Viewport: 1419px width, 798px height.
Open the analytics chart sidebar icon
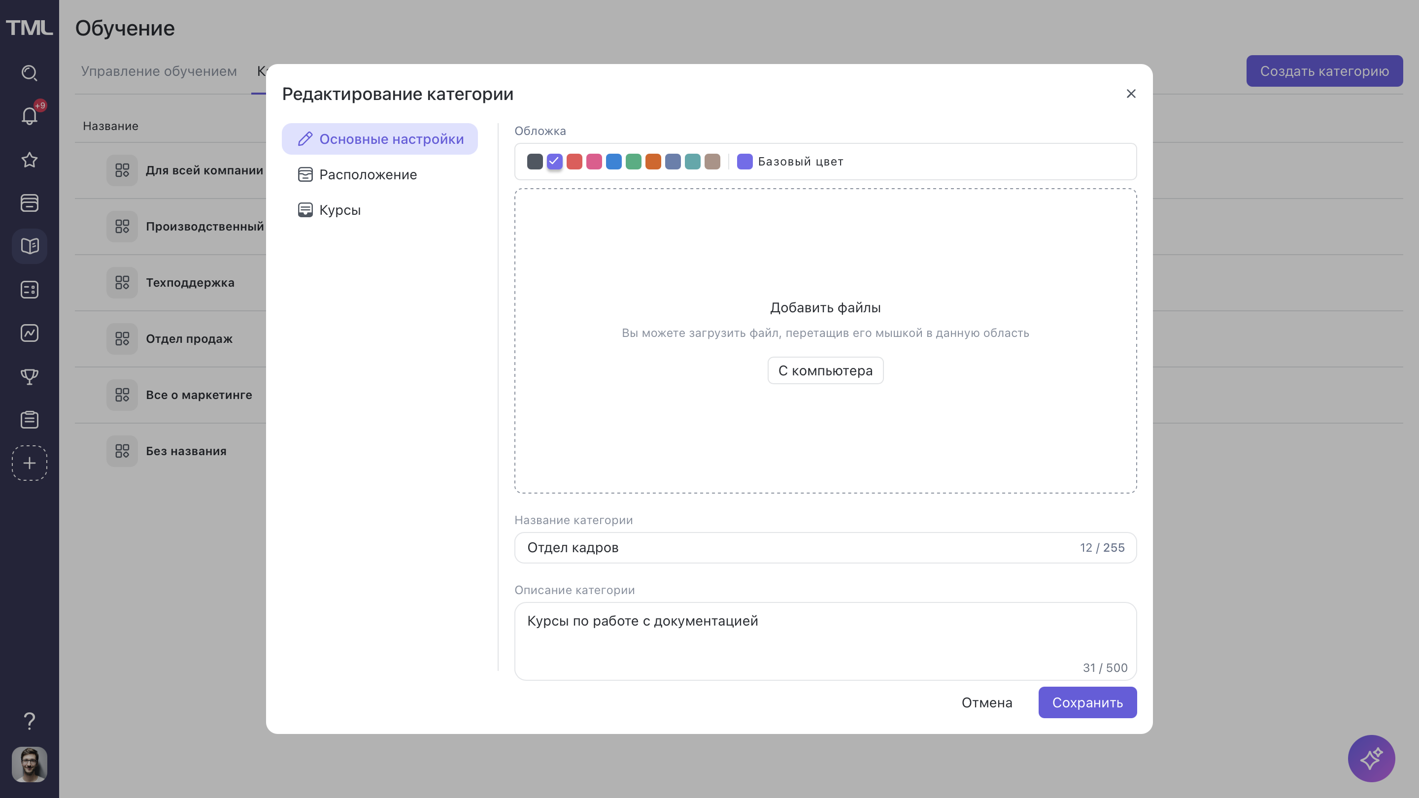tap(29, 332)
